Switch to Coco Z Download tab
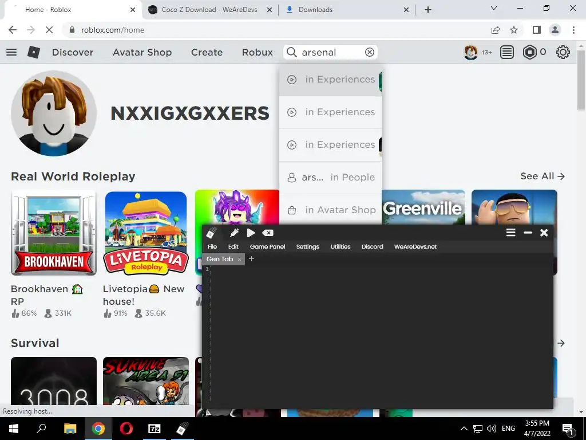Image resolution: width=586 pixels, height=440 pixels. pos(210,10)
